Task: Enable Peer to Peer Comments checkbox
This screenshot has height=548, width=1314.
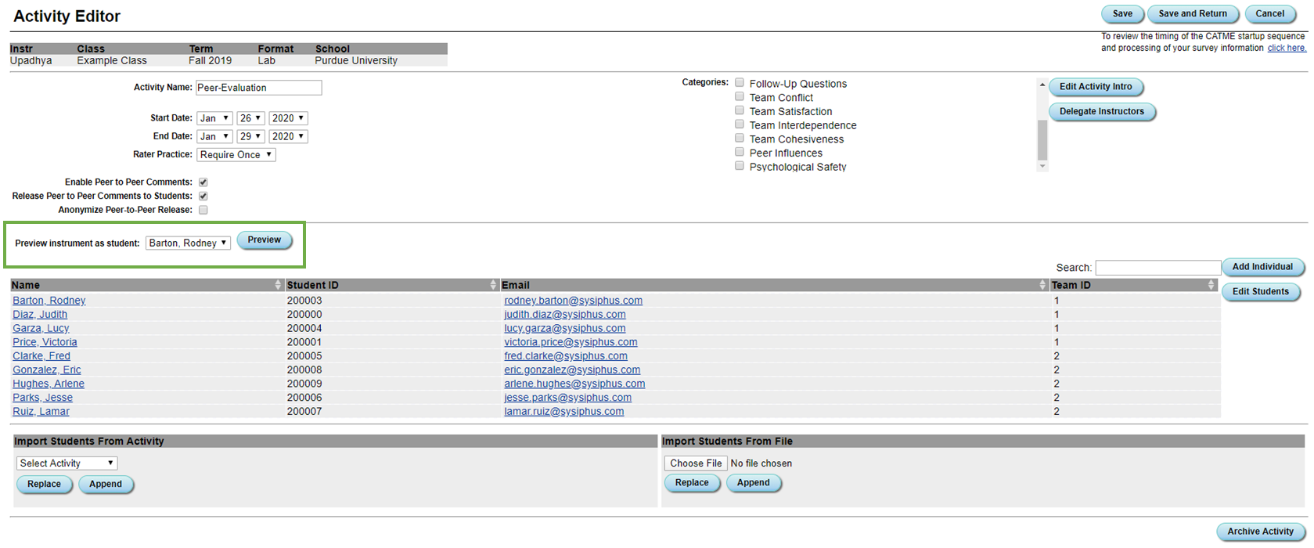Action: point(203,182)
